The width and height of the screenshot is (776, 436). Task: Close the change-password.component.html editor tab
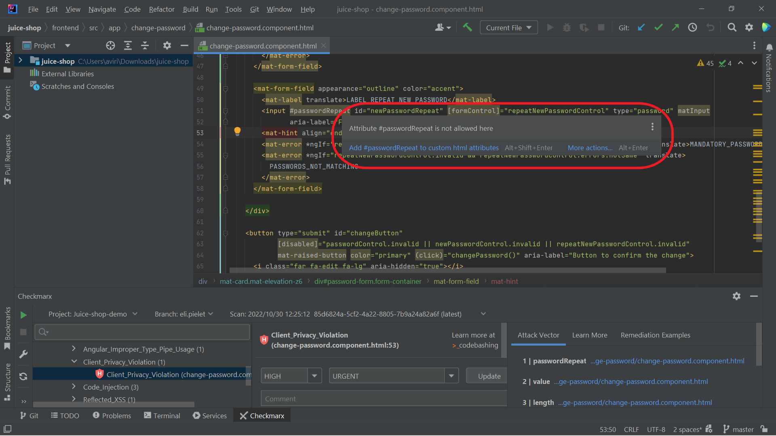[323, 46]
